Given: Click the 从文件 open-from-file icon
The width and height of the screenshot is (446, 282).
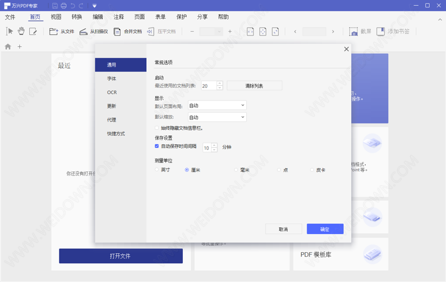Looking at the screenshot, I should coord(54,32).
